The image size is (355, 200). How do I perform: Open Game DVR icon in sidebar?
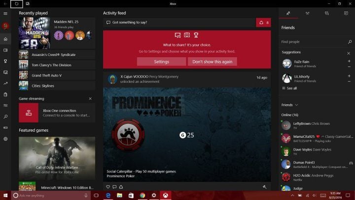coord(5,72)
